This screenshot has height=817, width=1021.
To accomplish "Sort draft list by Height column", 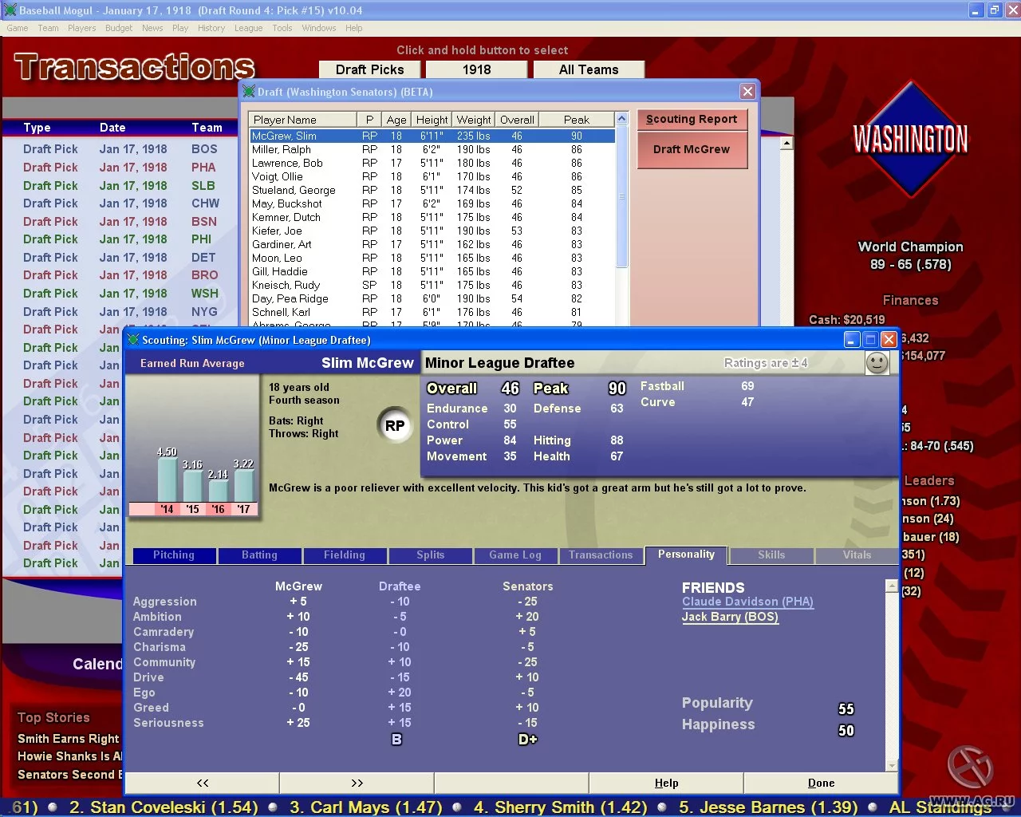I will point(432,120).
